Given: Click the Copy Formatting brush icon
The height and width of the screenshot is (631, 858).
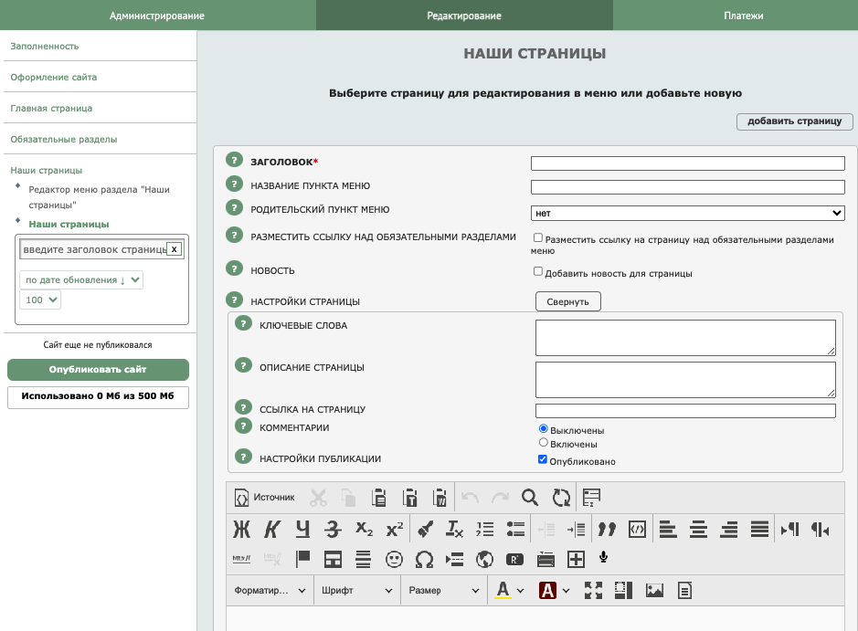Looking at the screenshot, I should pos(425,529).
